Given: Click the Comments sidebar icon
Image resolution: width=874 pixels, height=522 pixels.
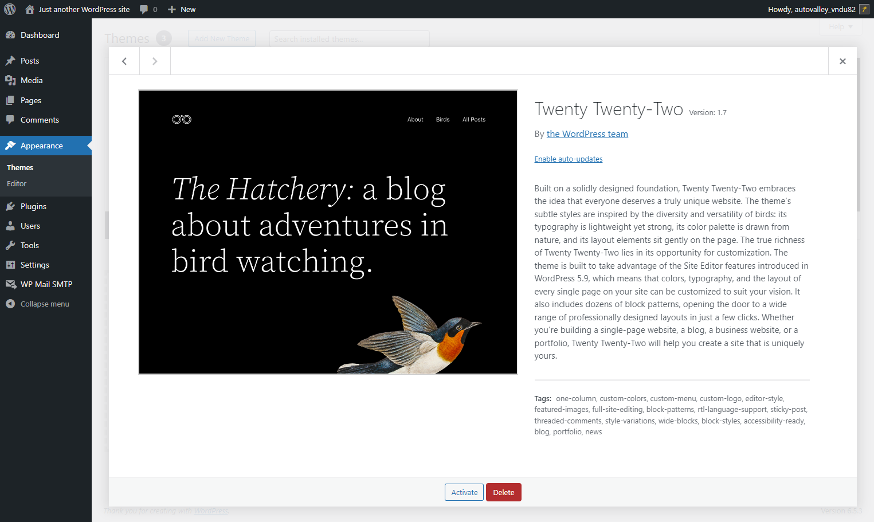Looking at the screenshot, I should [10, 120].
